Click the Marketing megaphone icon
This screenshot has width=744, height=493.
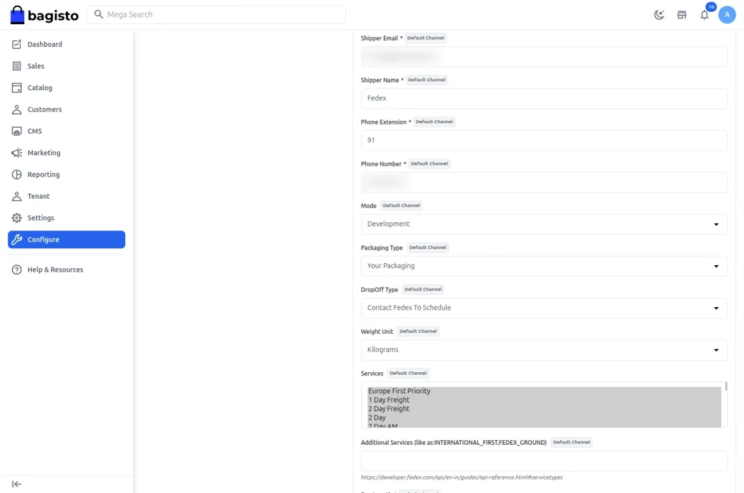tap(17, 153)
